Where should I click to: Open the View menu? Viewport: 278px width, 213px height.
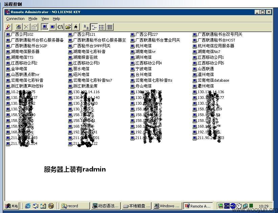[x=45, y=19]
